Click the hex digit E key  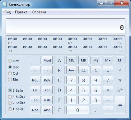[59, 100]
